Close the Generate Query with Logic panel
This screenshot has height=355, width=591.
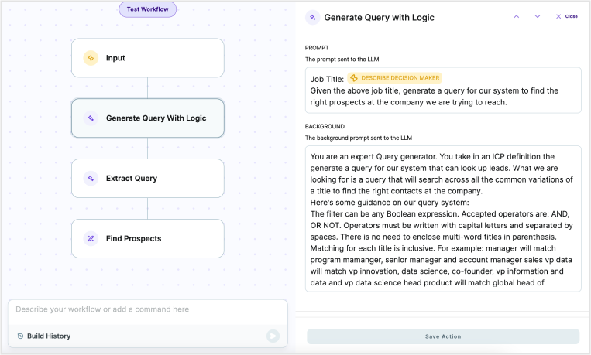[566, 16]
